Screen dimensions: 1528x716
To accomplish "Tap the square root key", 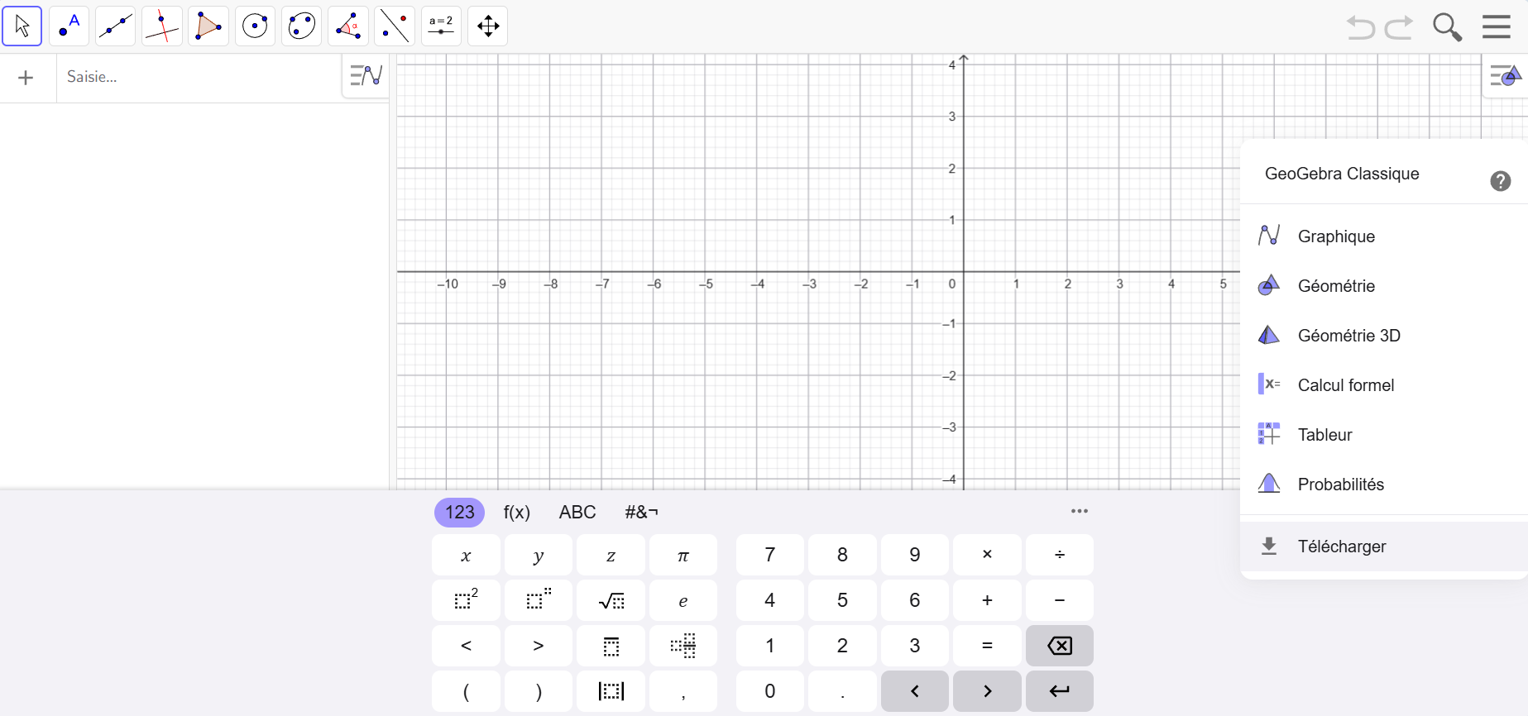I will point(611,600).
